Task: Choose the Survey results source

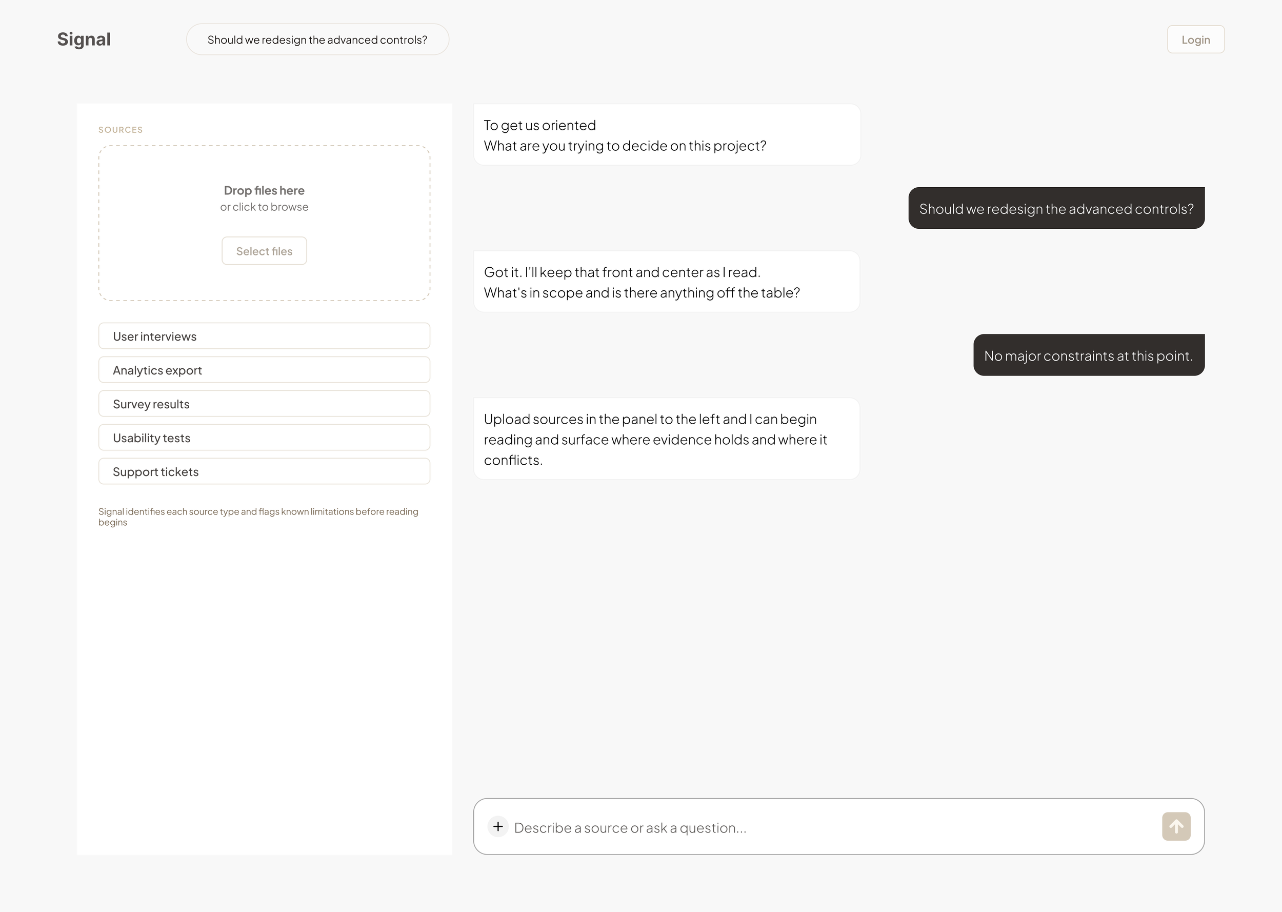Action: (x=265, y=404)
